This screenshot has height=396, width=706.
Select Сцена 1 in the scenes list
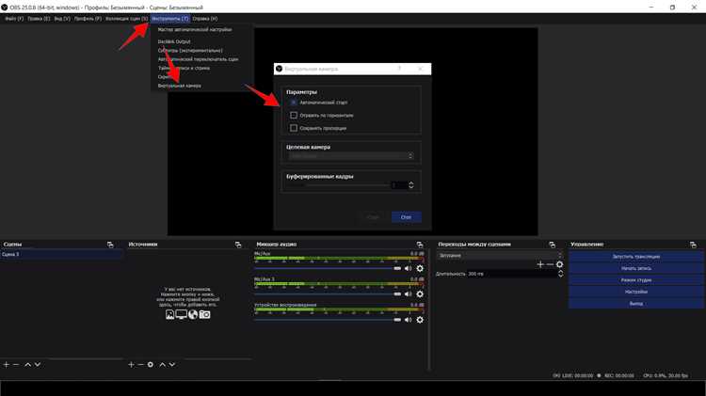click(x=61, y=255)
